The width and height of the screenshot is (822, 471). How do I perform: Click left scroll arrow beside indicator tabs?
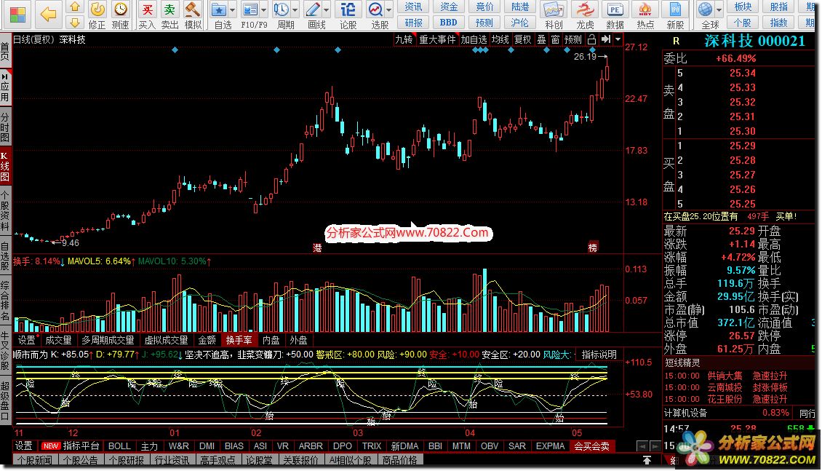(x=642, y=446)
